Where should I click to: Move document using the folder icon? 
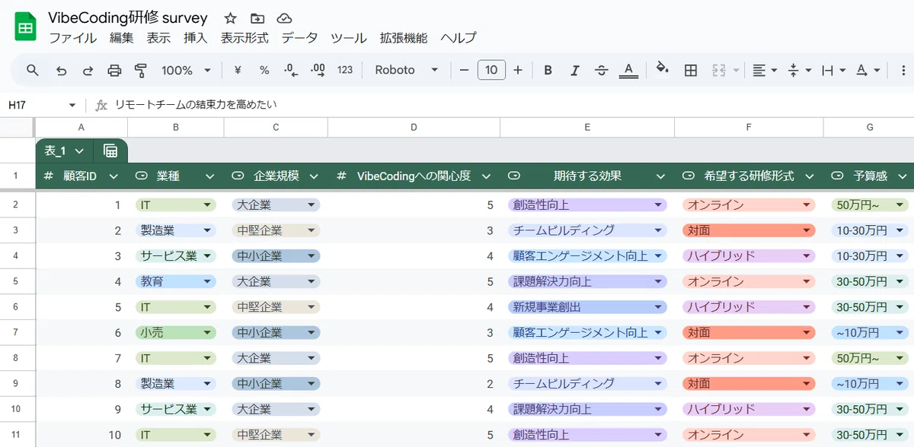257,18
